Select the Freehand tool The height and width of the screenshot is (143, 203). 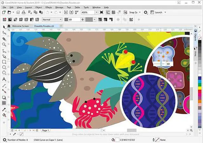(4, 51)
